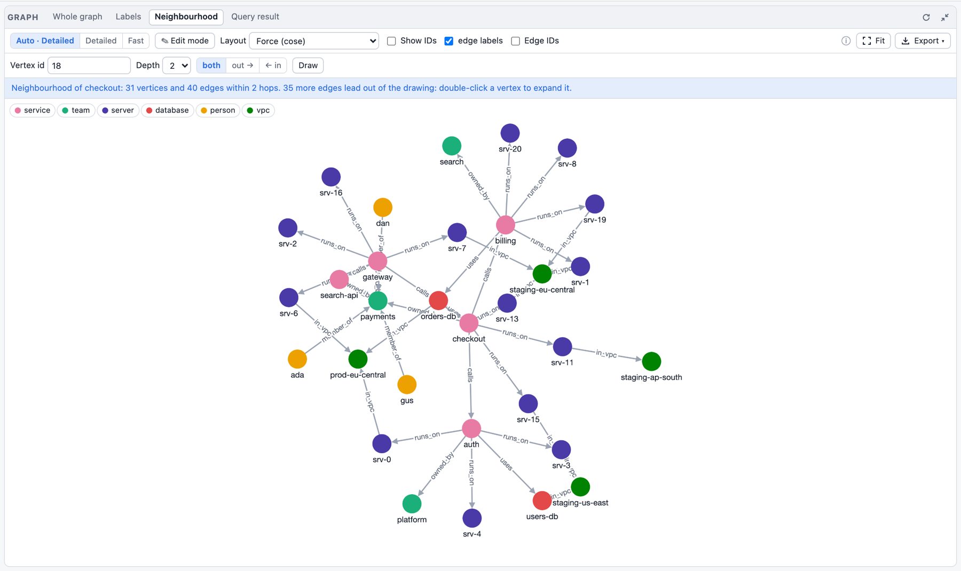Screen dimensions: 961x571
Task: Click the Neighbourhood of checkout info message
Action: click(292, 88)
